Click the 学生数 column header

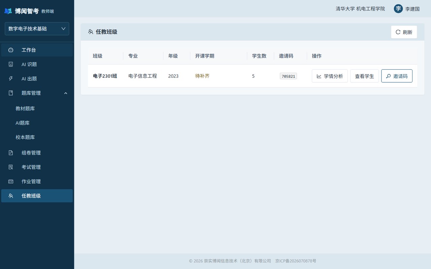coord(259,56)
